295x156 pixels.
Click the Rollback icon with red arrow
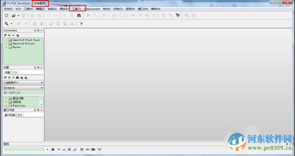point(42,23)
